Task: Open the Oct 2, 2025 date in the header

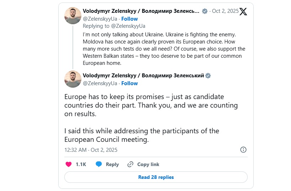Action: (x=225, y=11)
